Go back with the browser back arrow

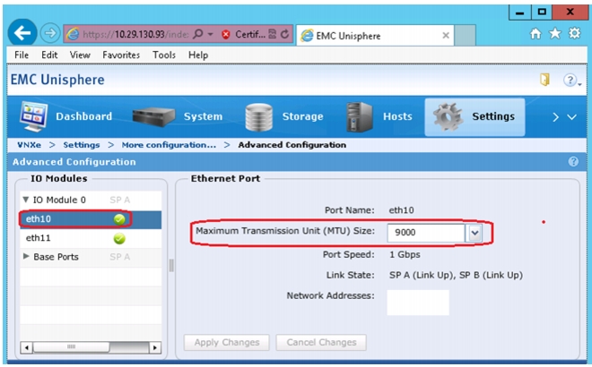tap(22, 33)
